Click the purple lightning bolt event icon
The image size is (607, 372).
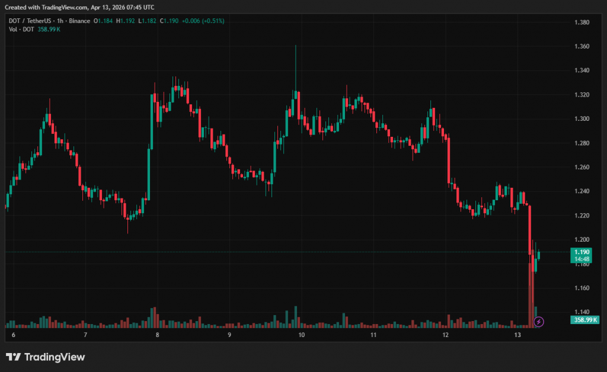pyautogui.click(x=538, y=322)
